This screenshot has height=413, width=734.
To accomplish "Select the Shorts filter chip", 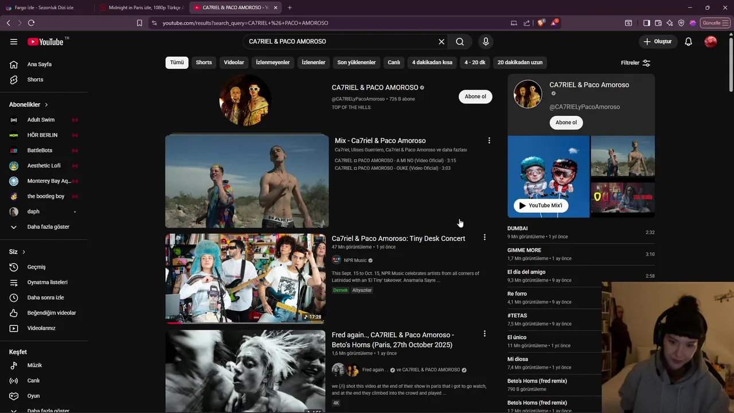I will pos(204,62).
